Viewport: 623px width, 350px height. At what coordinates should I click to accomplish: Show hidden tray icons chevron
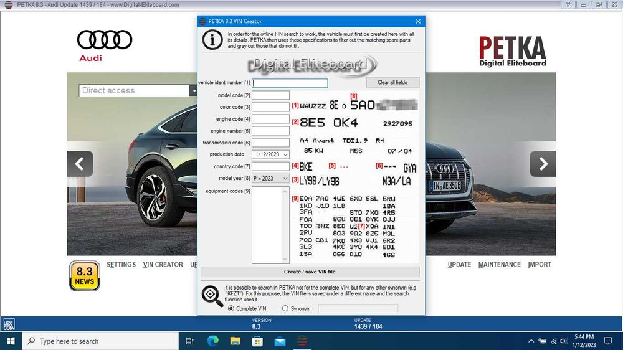pyautogui.click(x=531, y=341)
